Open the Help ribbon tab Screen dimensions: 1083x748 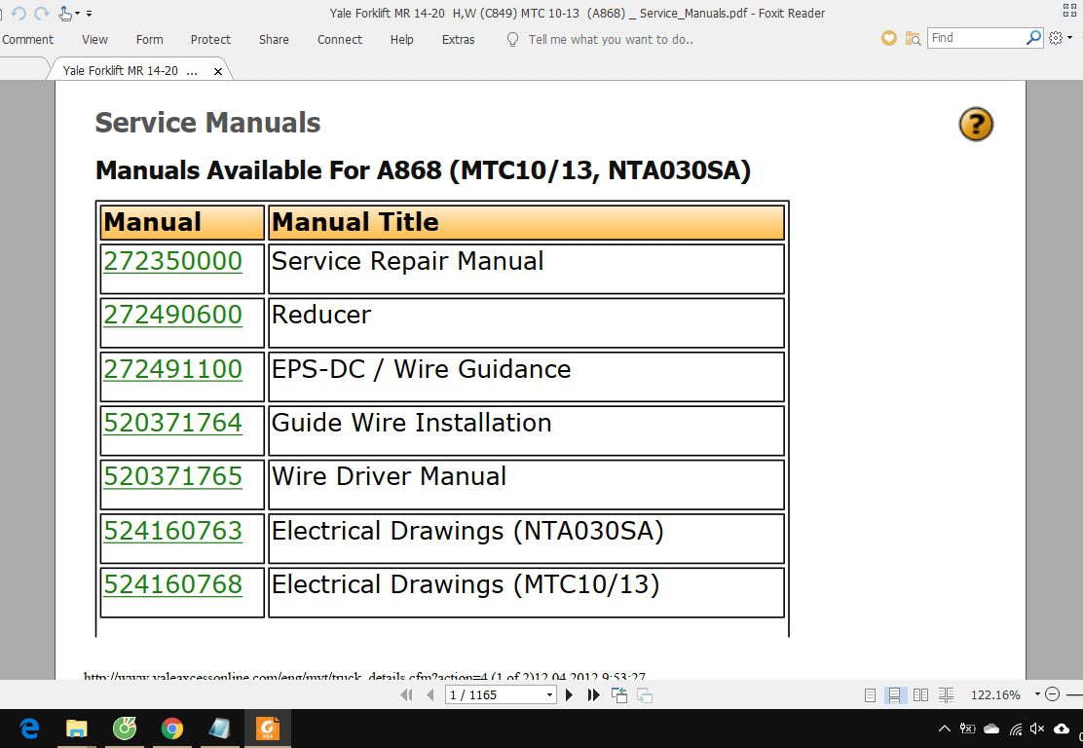402,39
